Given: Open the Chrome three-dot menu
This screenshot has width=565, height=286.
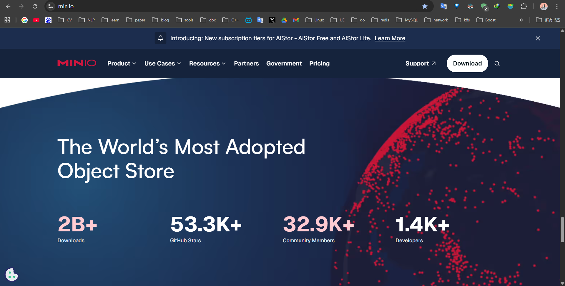Looking at the screenshot, I should pyautogui.click(x=557, y=6).
